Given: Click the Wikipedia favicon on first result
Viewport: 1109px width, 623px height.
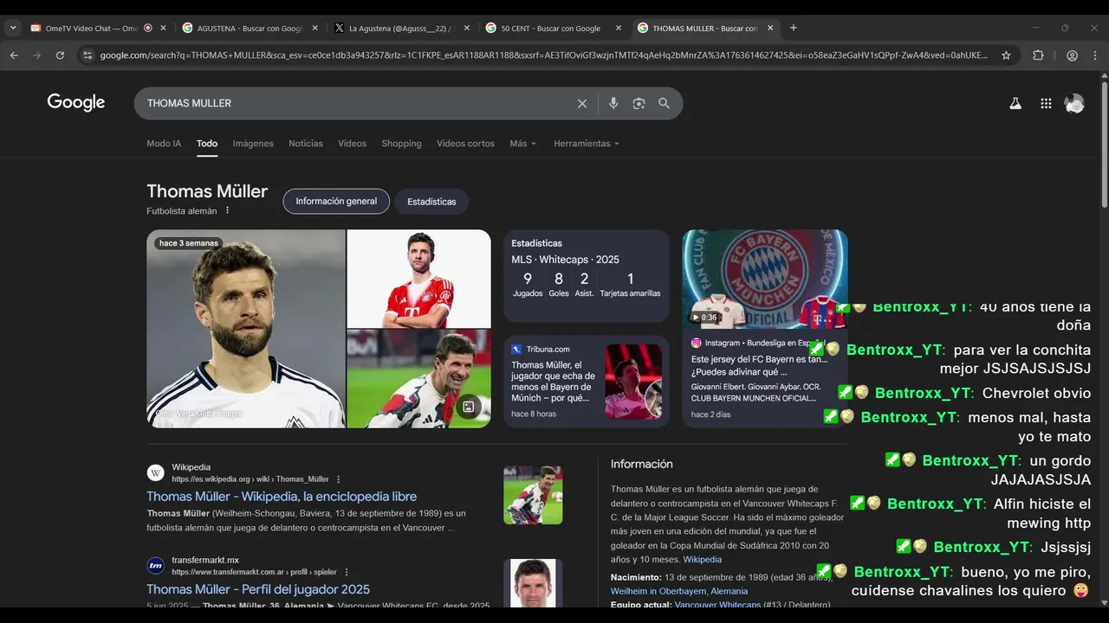Looking at the screenshot, I should pos(155,472).
